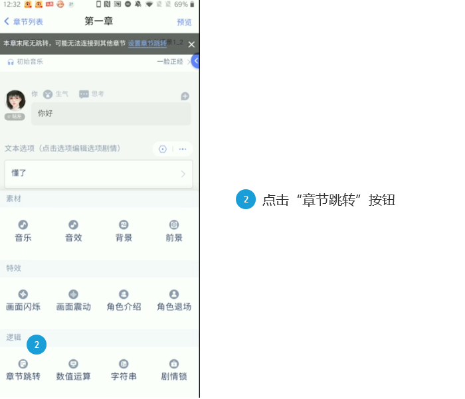Tap the 你 character name label
Image resolution: width=465 pixels, height=399 pixels.
coord(35,94)
